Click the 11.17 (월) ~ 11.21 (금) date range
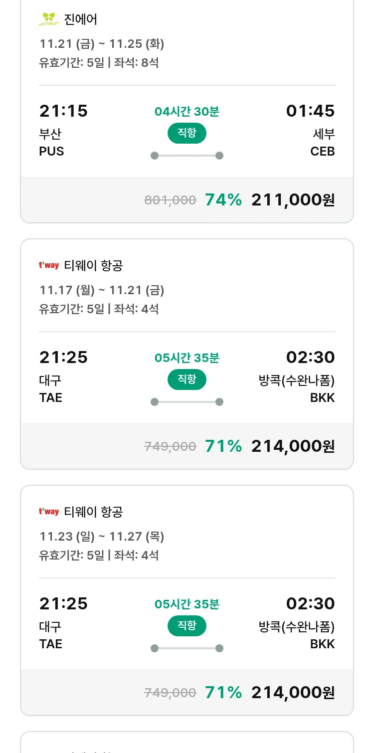Viewport: 374px width, 753px height. pyautogui.click(x=102, y=290)
